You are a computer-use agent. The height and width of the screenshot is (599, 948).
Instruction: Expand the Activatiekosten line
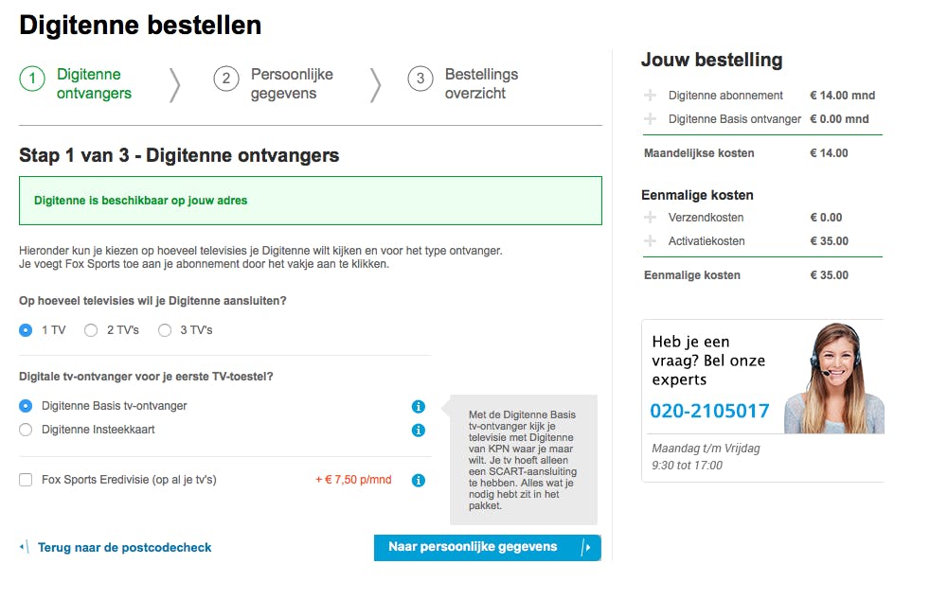650,241
